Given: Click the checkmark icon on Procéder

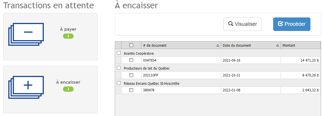Looking at the screenshot, I should tap(281, 24).
